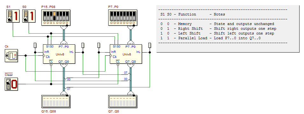The width and height of the screenshot is (304, 114).
Task: Select the left Univ8 shift register block
Action: pyautogui.click(x=59, y=54)
